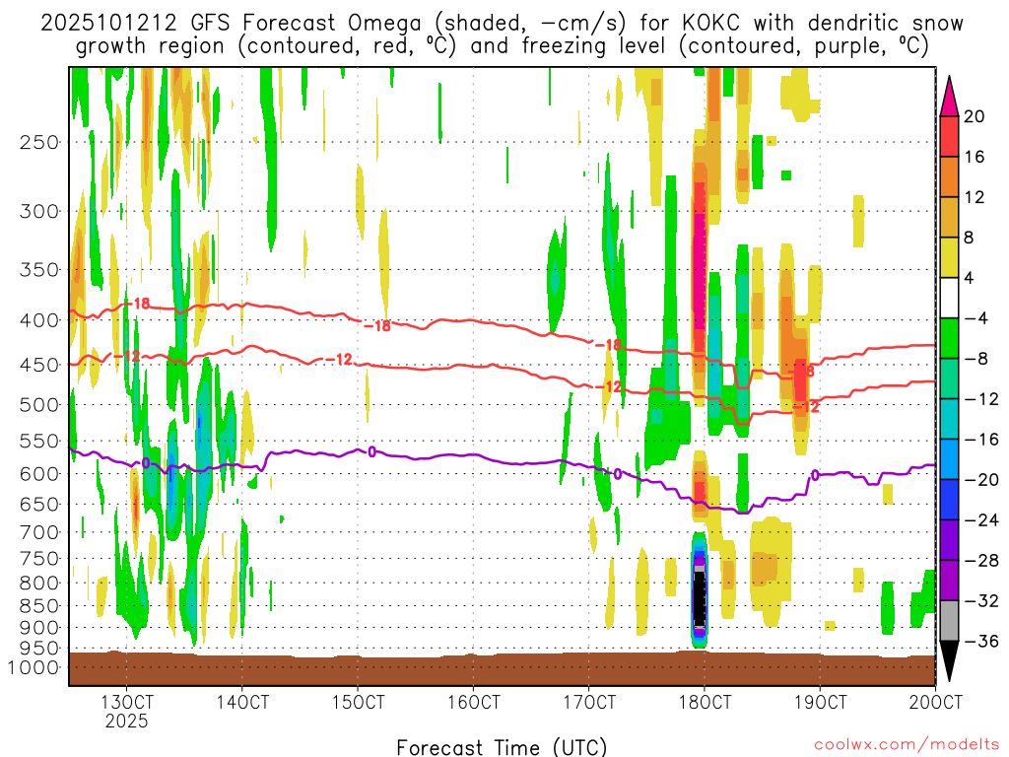The height and width of the screenshot is (757, 1009).
Task: Click the purple 0 freezing label near 150CT
Action: click(x=371, y=451)
